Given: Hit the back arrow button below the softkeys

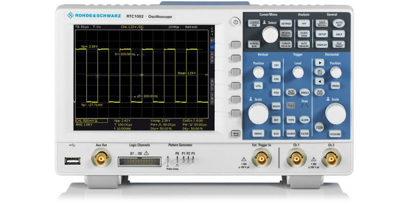Looking at the screenshot, I should 236,134.
